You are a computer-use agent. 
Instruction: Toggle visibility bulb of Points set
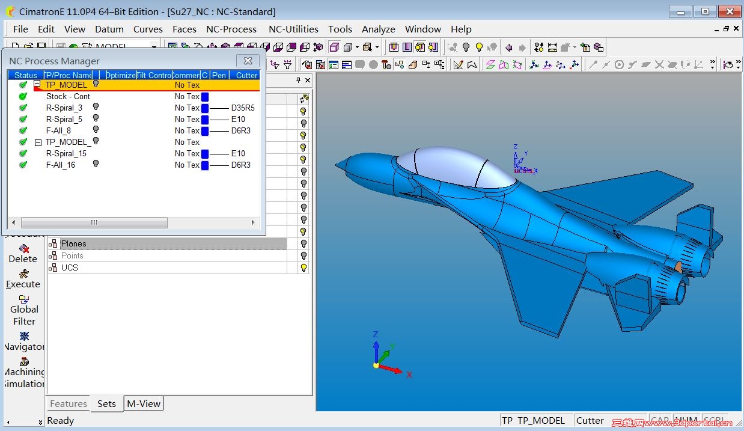pos(303,255)
